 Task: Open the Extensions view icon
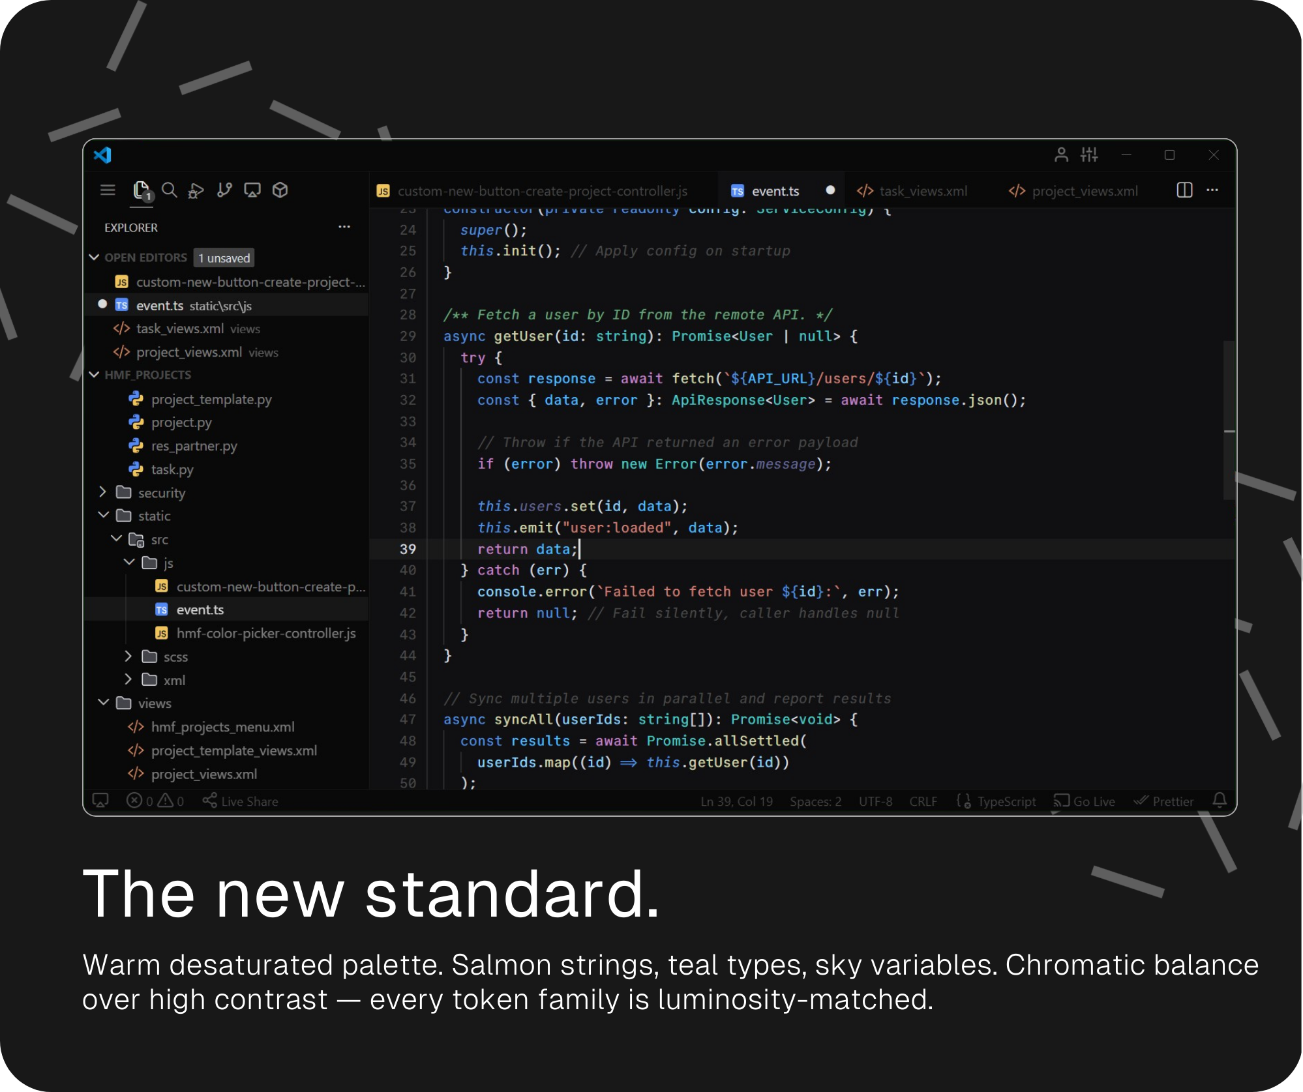[x=280, y=190]
